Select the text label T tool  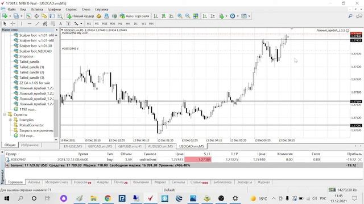coord(68,24)
